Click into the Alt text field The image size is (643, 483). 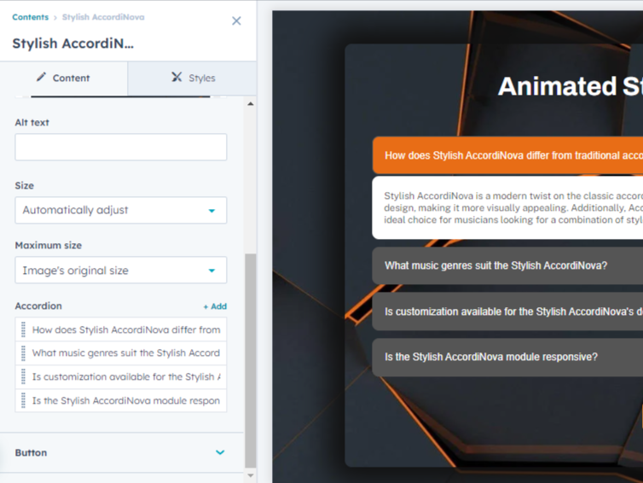120,147
